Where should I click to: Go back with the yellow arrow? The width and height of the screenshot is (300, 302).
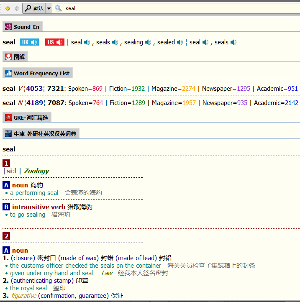(8, 8)
